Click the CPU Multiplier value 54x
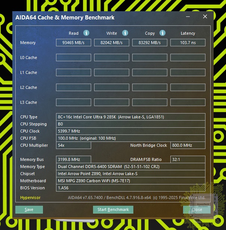226x230 pixels. (x=74, y=145)
